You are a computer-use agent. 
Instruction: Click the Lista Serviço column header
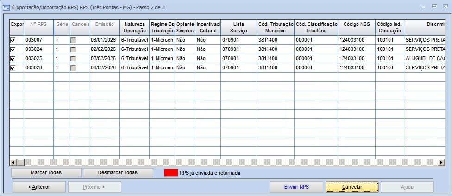238,27
